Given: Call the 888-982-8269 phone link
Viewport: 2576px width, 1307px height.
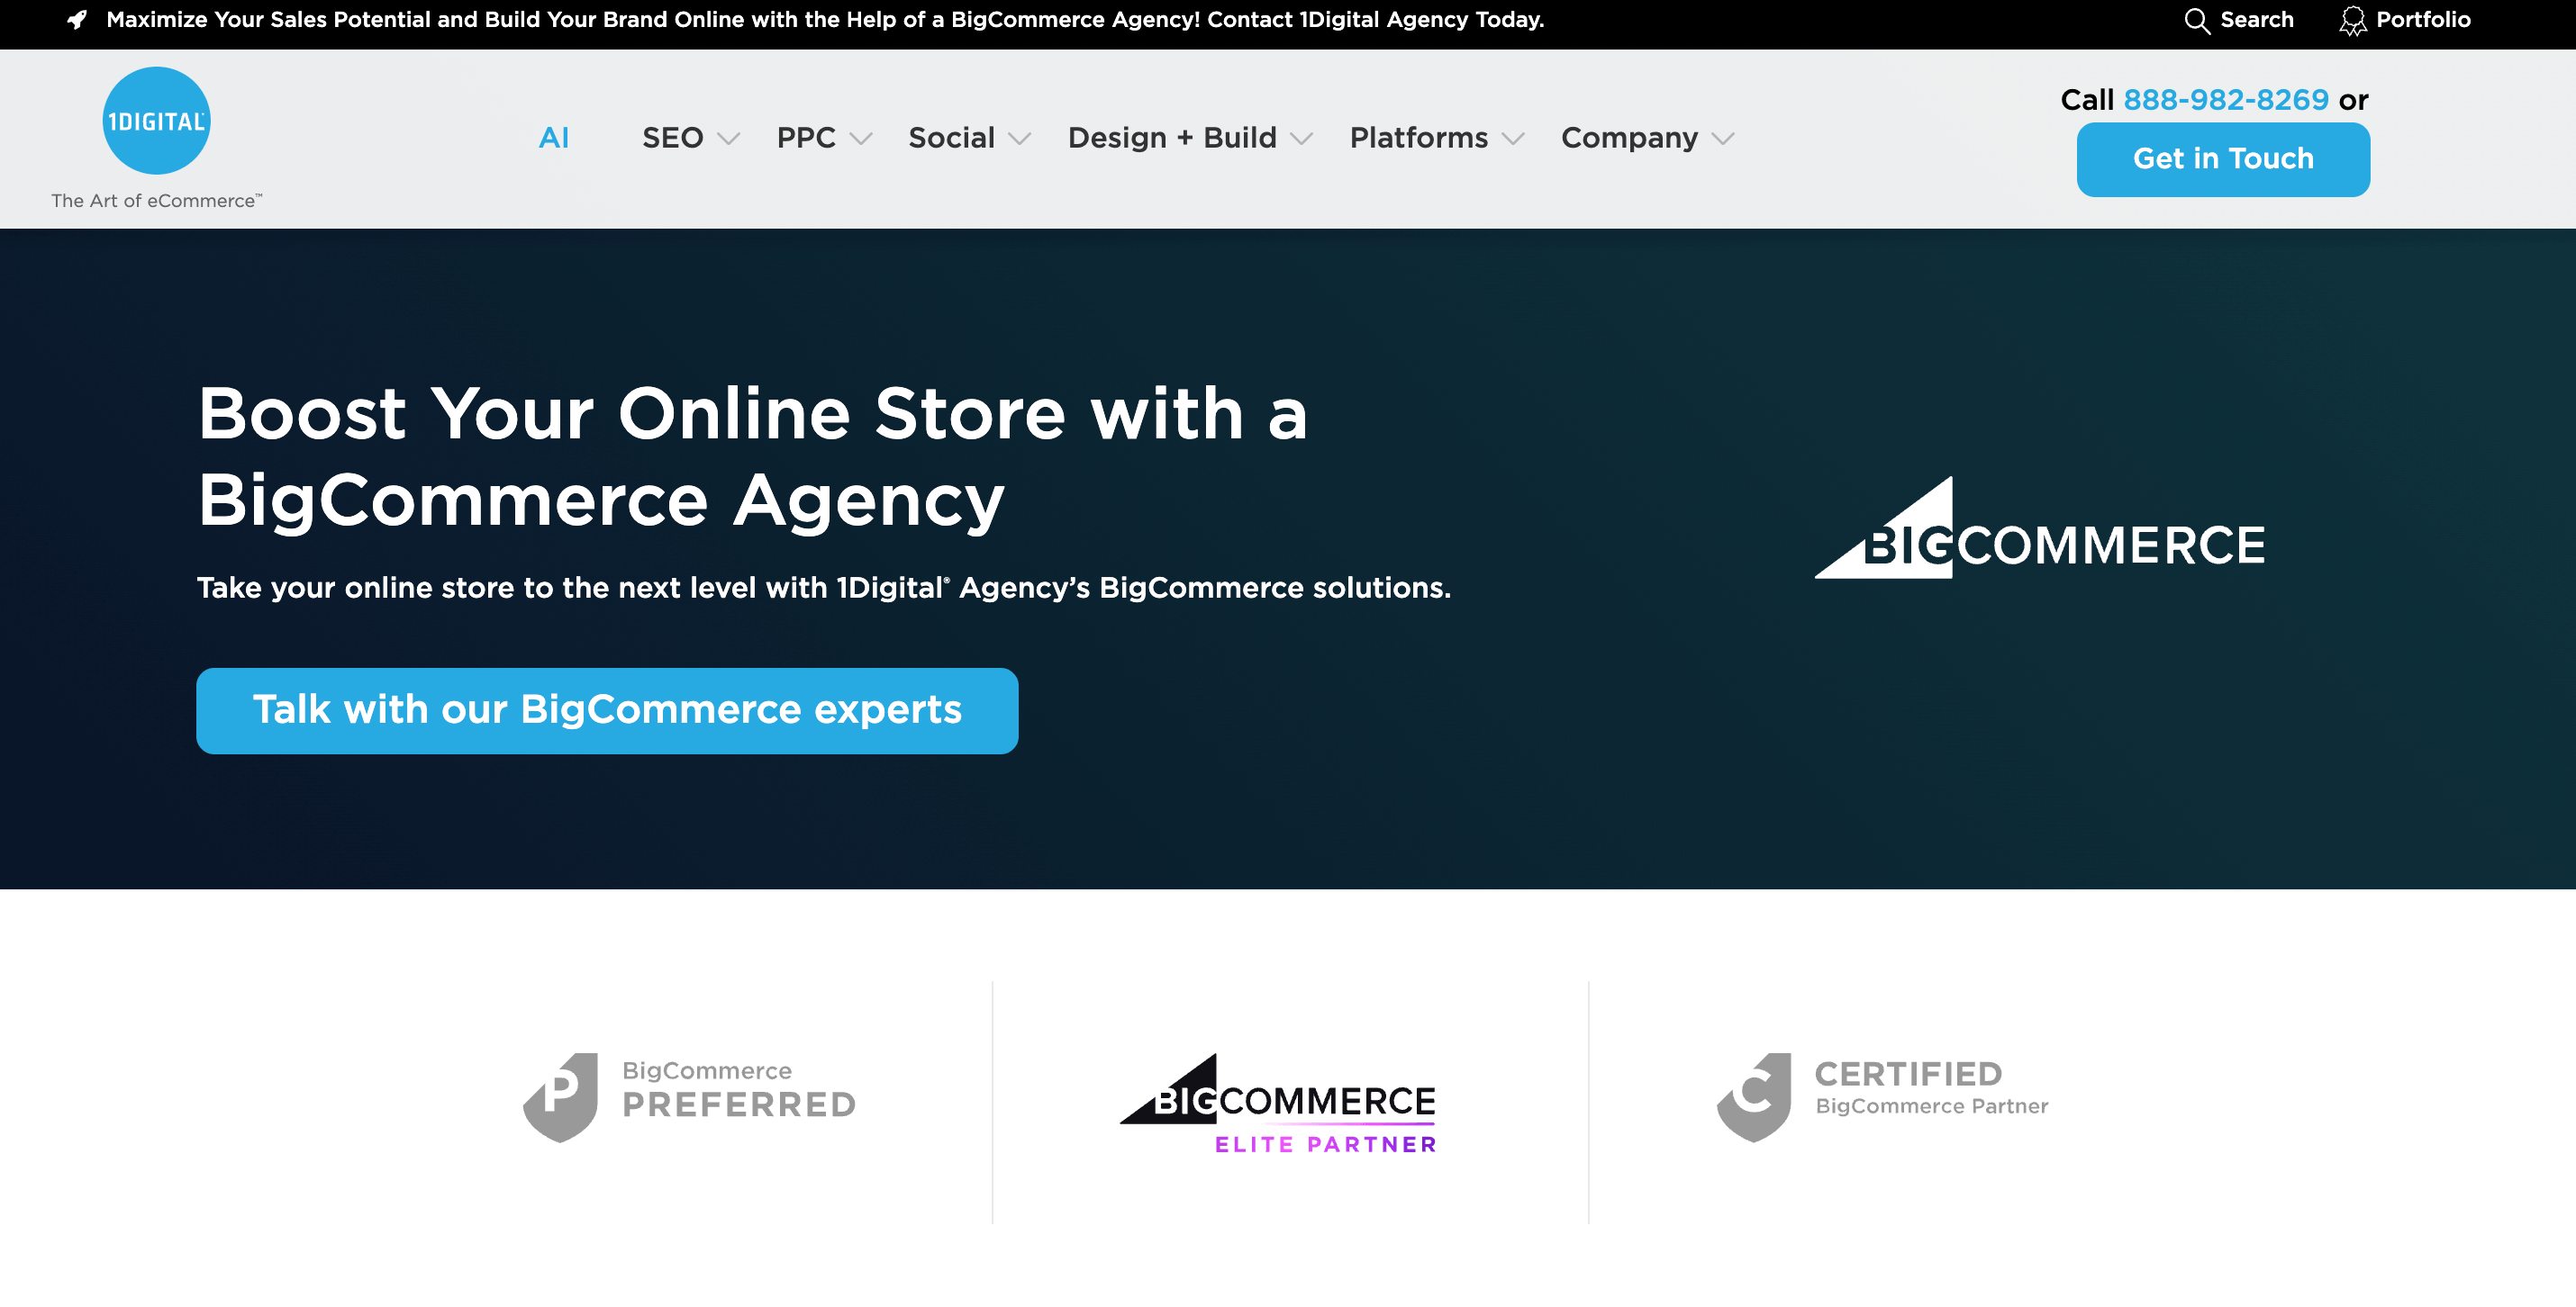Looking at the screenshot, I should (x=2225, y=100).
